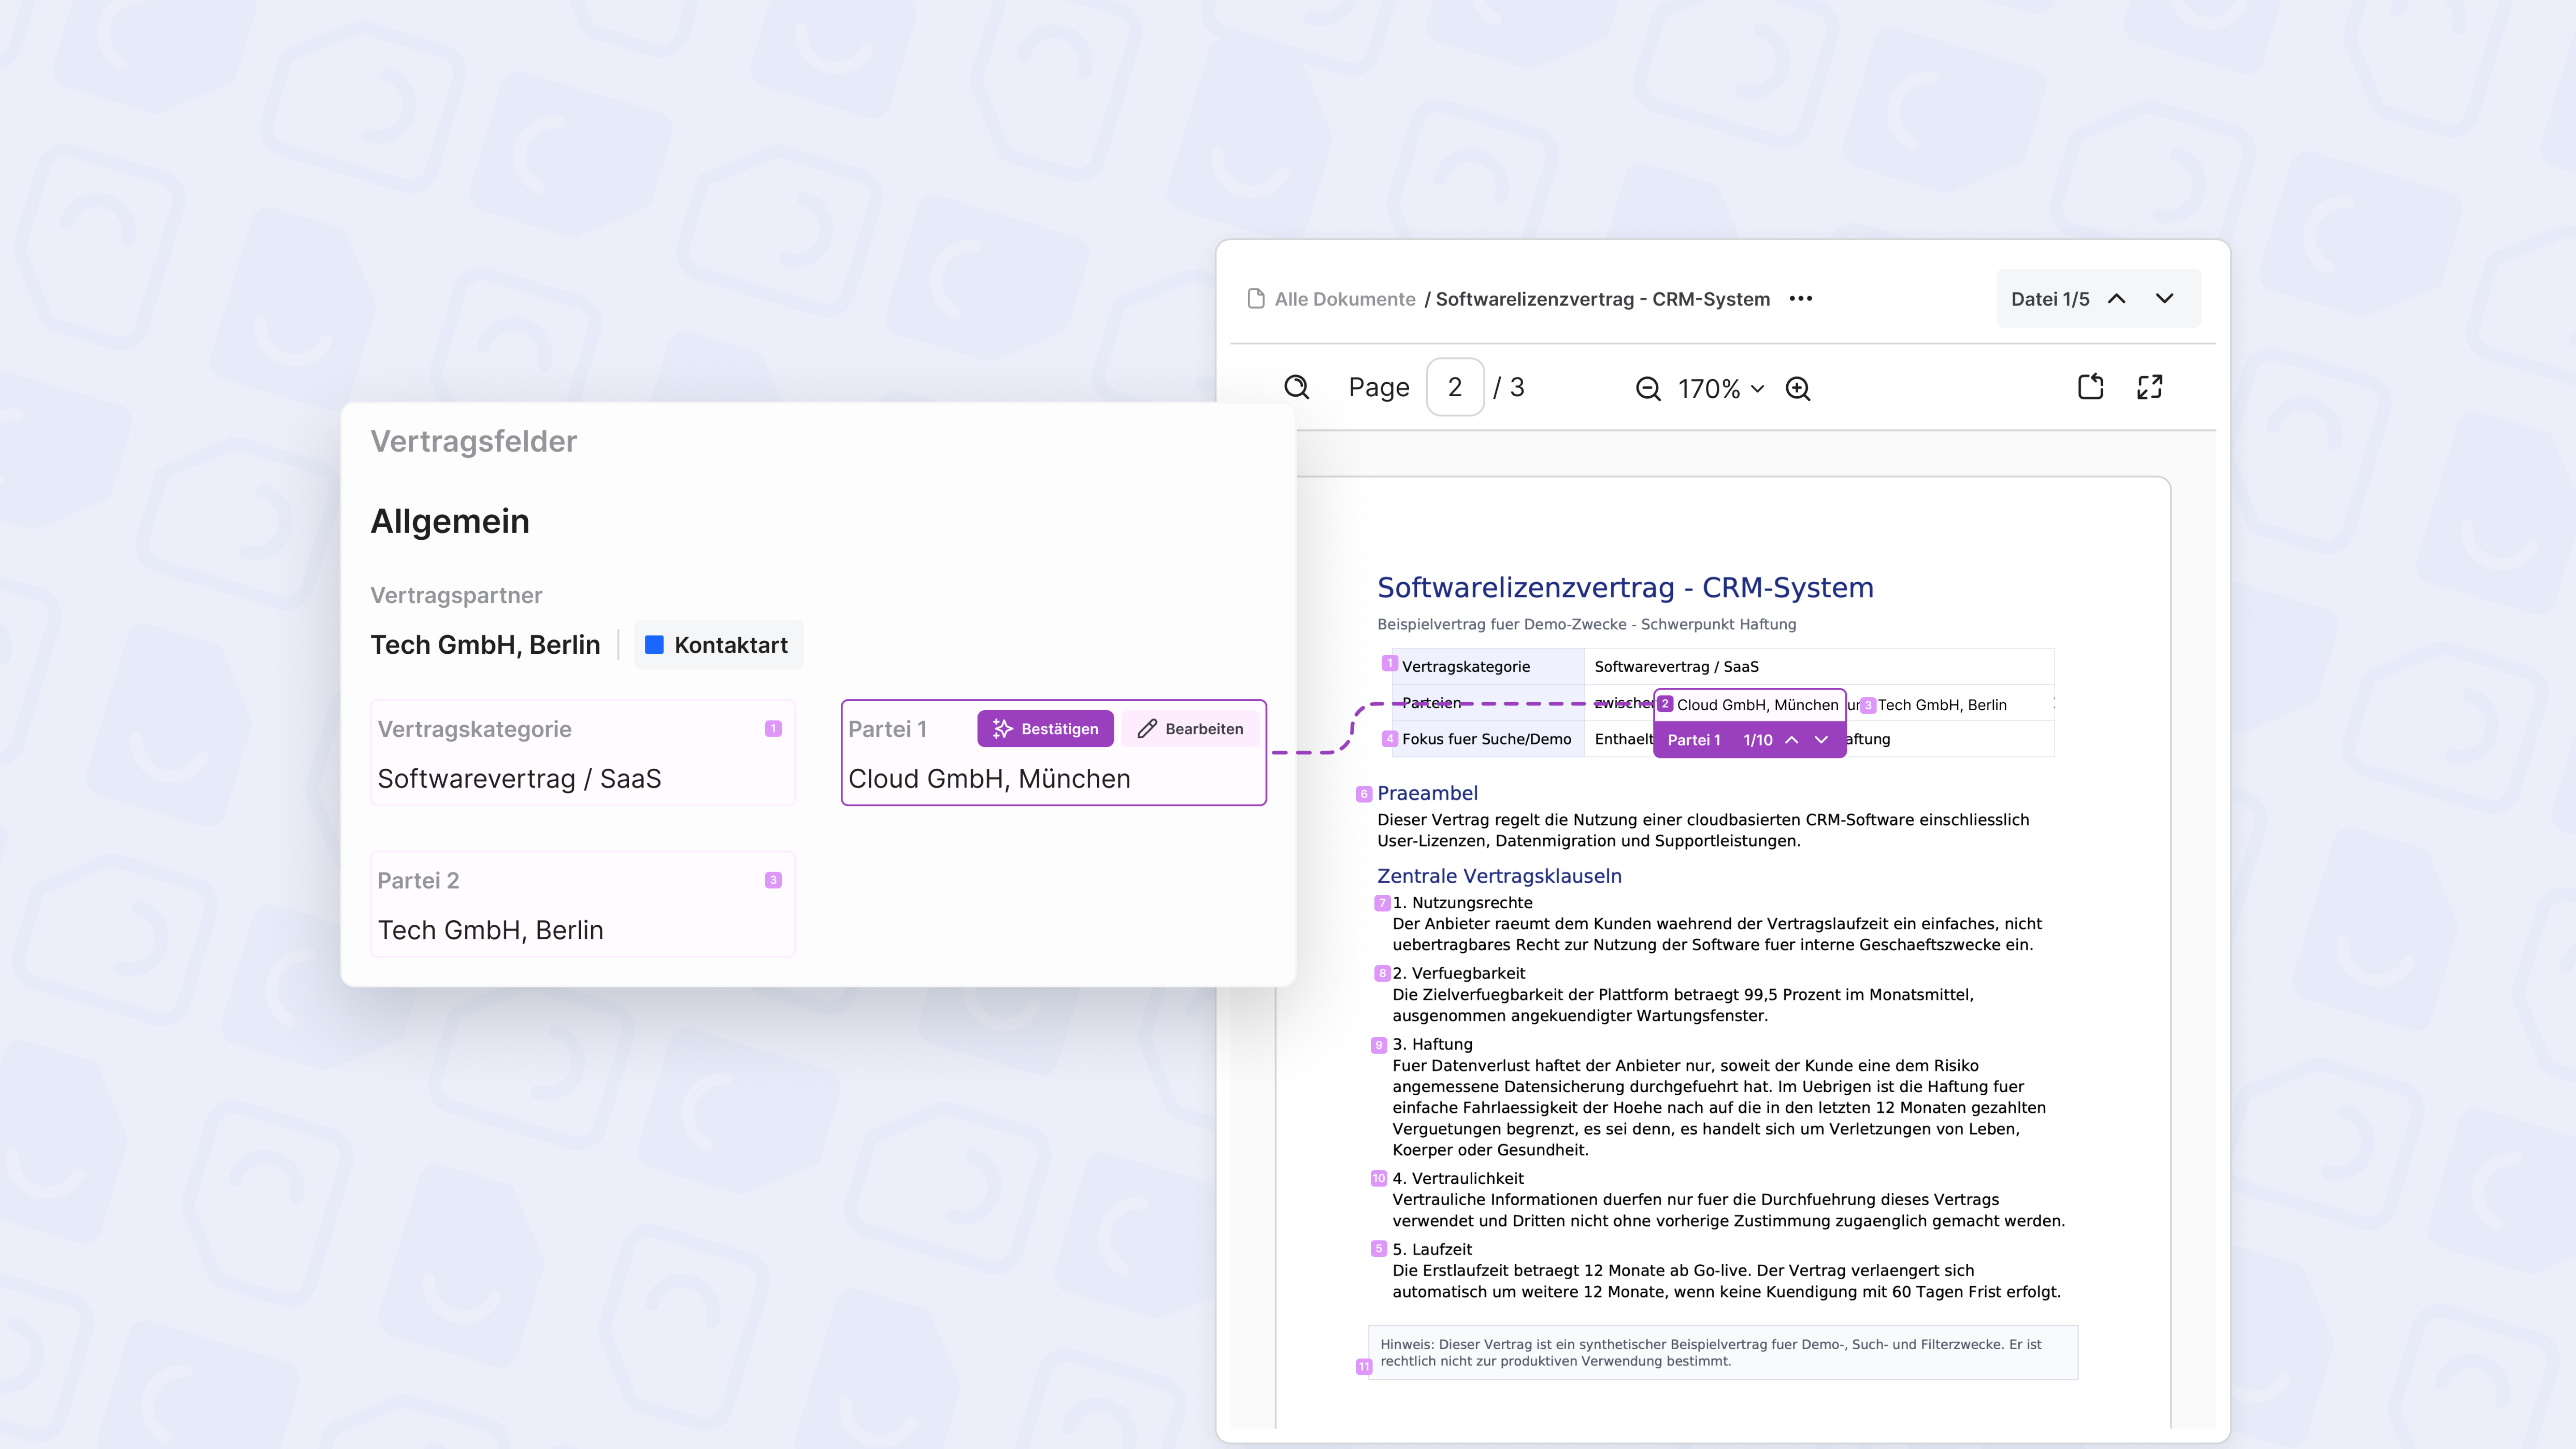
Task: Select annotation marker 11 beside the Hinweis note
Action: (x=1364, y=1367)
